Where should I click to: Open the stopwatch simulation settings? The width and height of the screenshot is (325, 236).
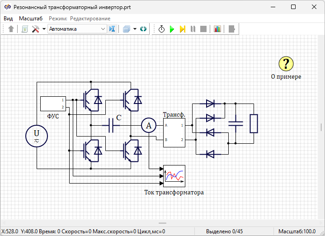[x=162, y=29]
